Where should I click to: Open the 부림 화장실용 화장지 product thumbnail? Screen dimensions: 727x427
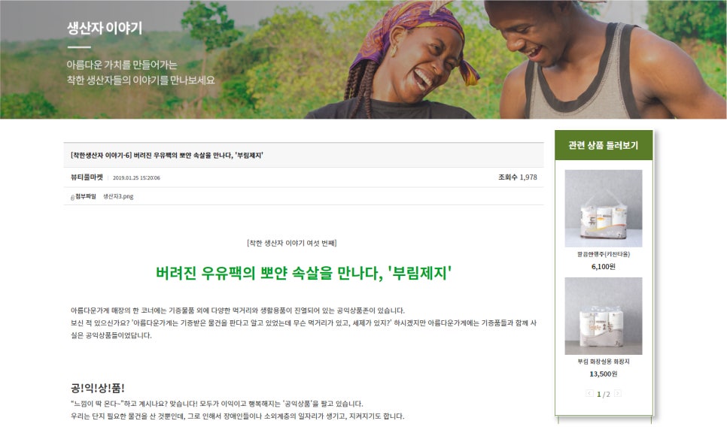[x=604, y=316]
